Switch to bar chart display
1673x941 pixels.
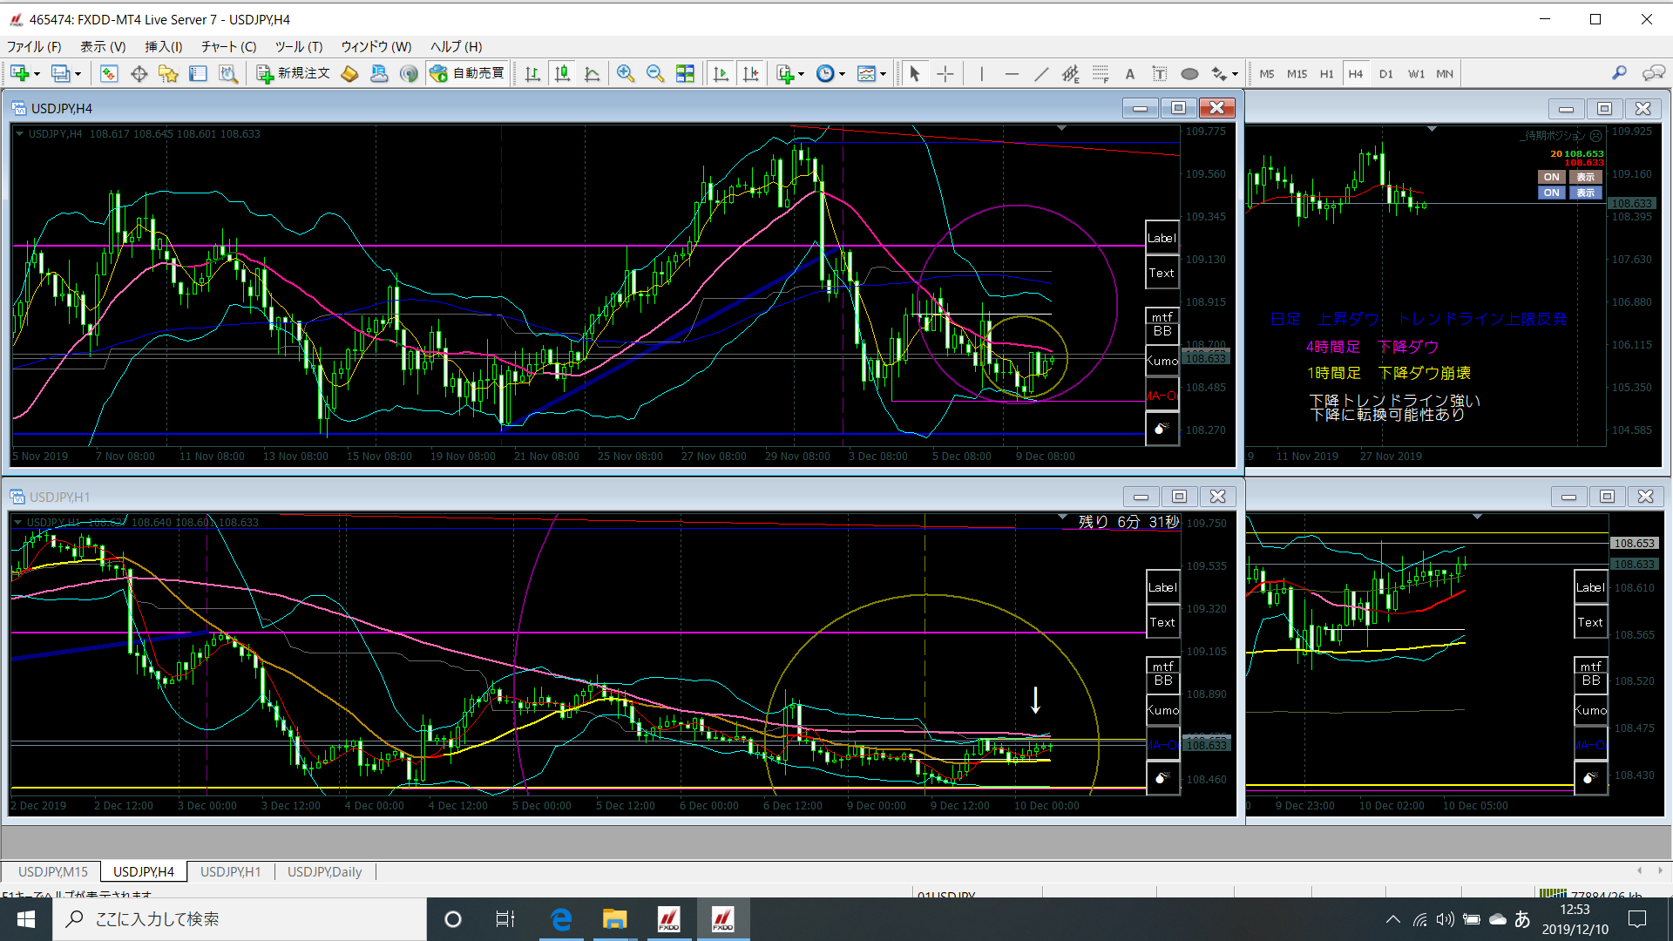tap(532, 74)
